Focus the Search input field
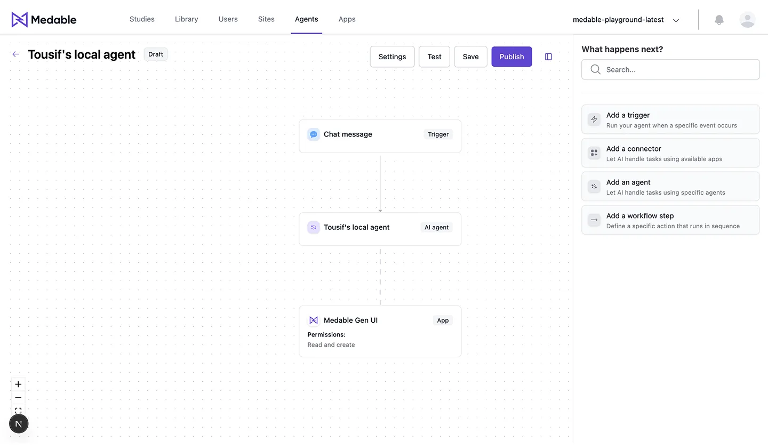 pyautogui.click(x=670, y=69)
